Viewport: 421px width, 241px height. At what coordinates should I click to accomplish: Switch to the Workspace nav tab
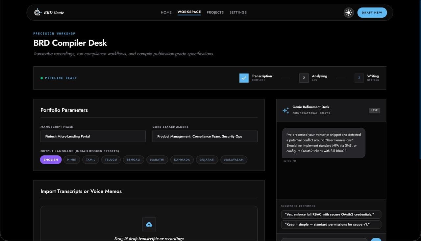click(x=189, y=12)
